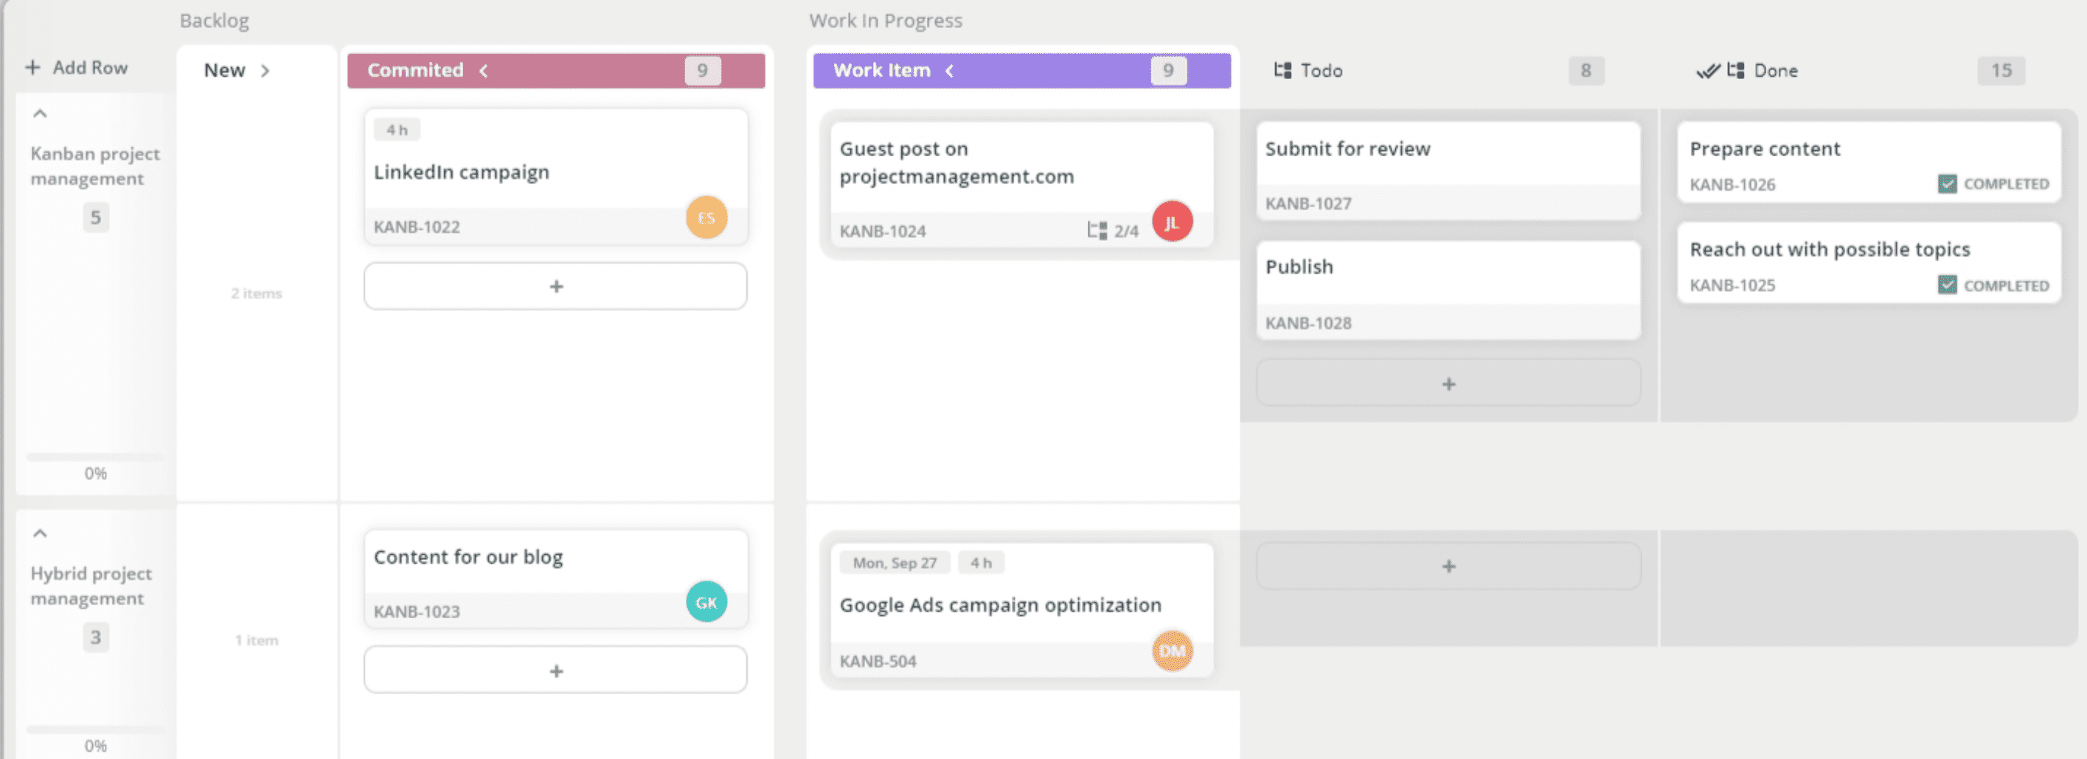The height and width of the screenshot is (759, 2087).
Task: Toggle Completed checkbox on Reach out card
Action: pyautogui.click(x=1947, y=285)
